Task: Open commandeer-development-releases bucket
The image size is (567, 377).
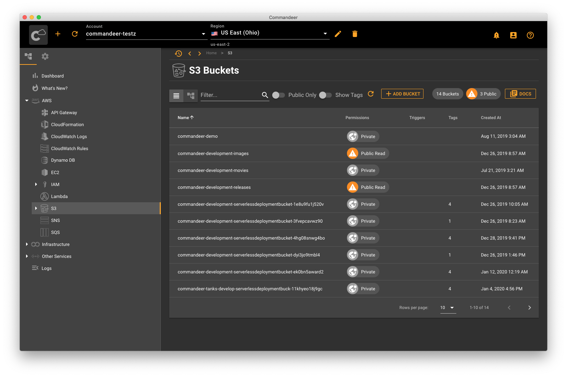Action: click(214, 187)
